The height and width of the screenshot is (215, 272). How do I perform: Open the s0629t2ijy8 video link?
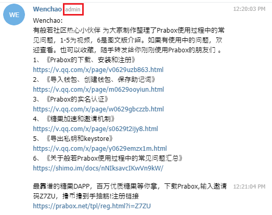tap(95, 129)
